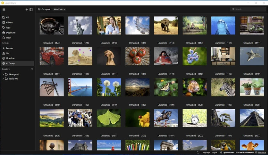
Task: Click the kadid10k folder icon
Action: [6, 79]
